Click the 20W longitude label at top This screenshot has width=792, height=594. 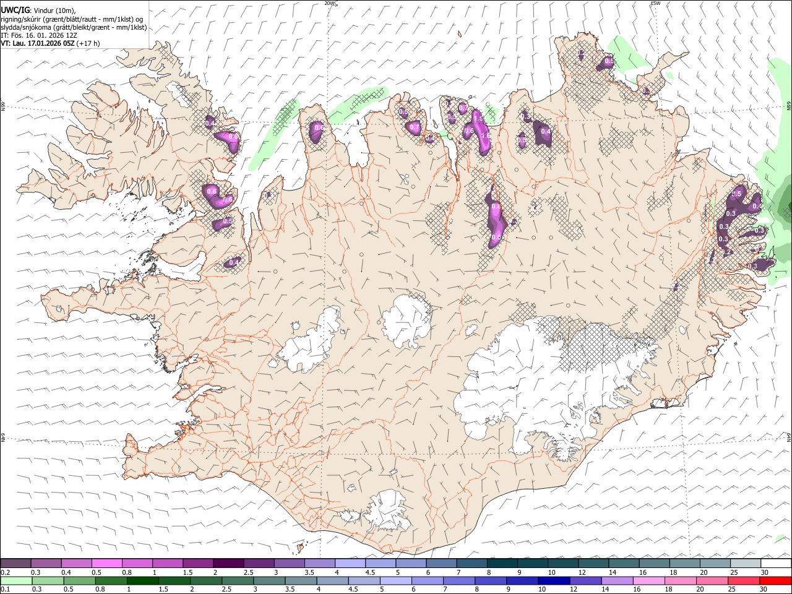click(x=330, y=3)
